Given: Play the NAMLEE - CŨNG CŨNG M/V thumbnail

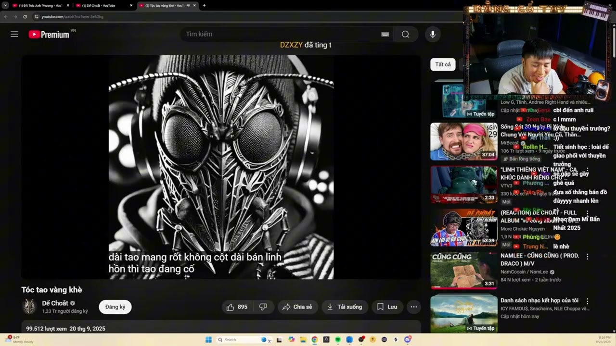Looking at the screenshot, I should pos(463,271).
